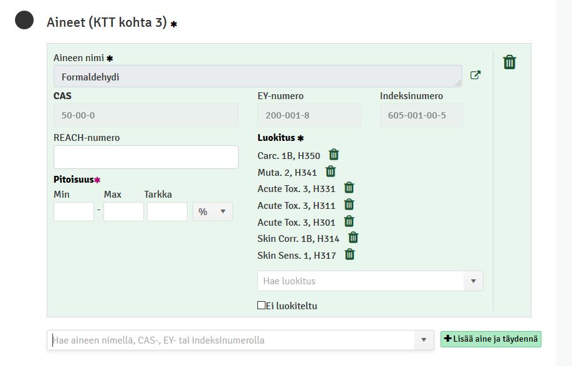572x366 pixels.
Task: Focus the REACH-numero input field
Action: 146,157
